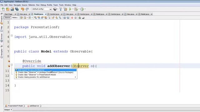This screenshot has width=200, height=112.
Task: Choose Create class Observer in PresentationF.Model
Action: click(x=46, y=75)
